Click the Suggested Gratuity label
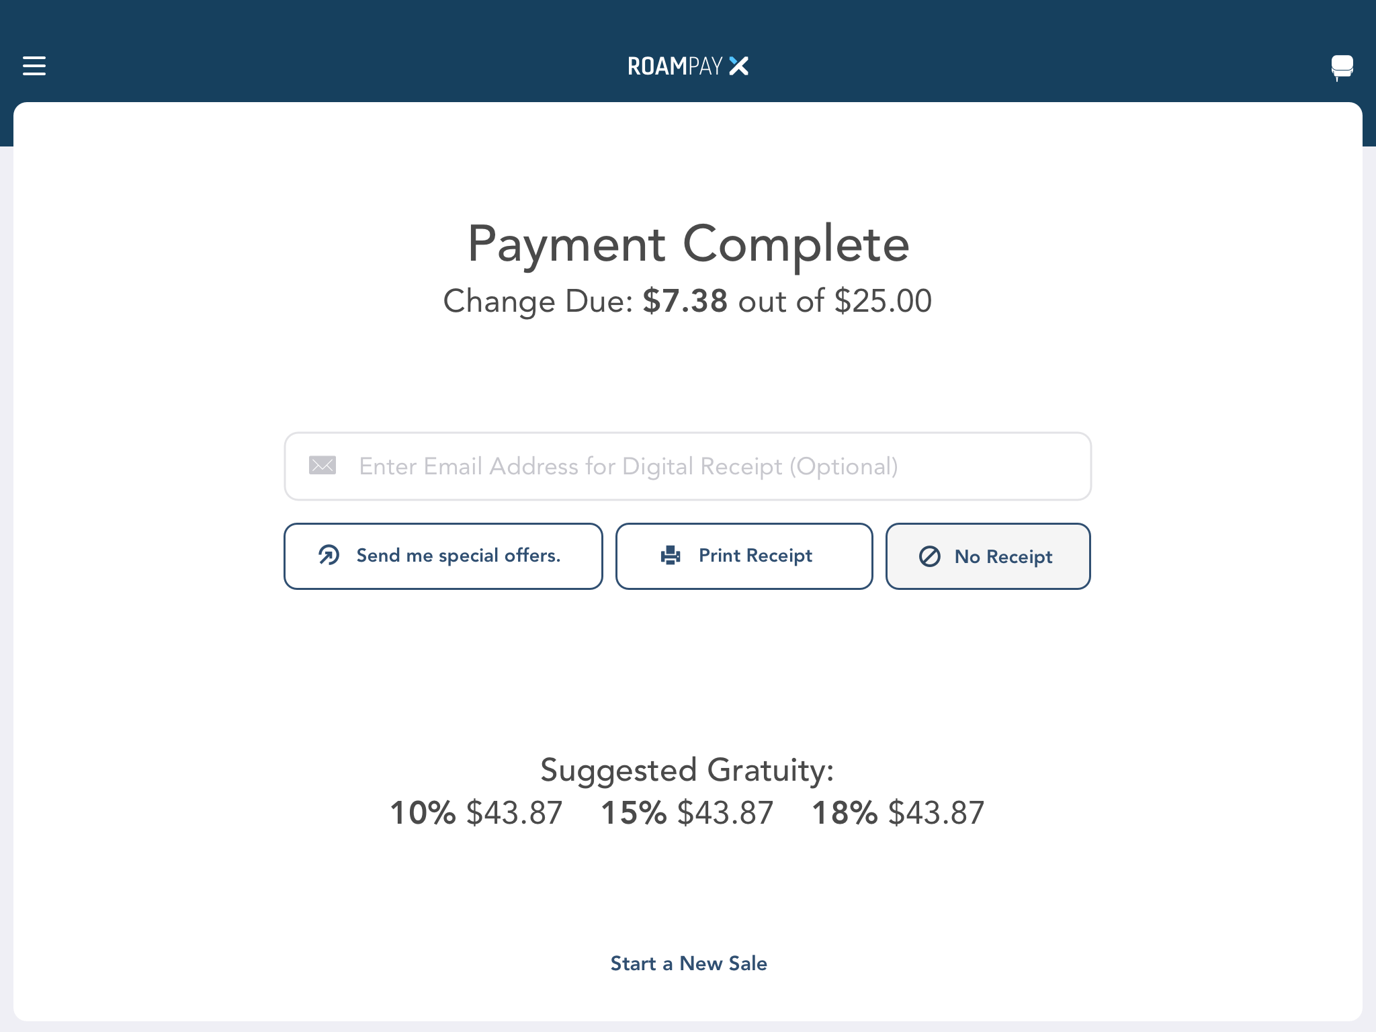1376x1032 pixels. click(687, 770)
